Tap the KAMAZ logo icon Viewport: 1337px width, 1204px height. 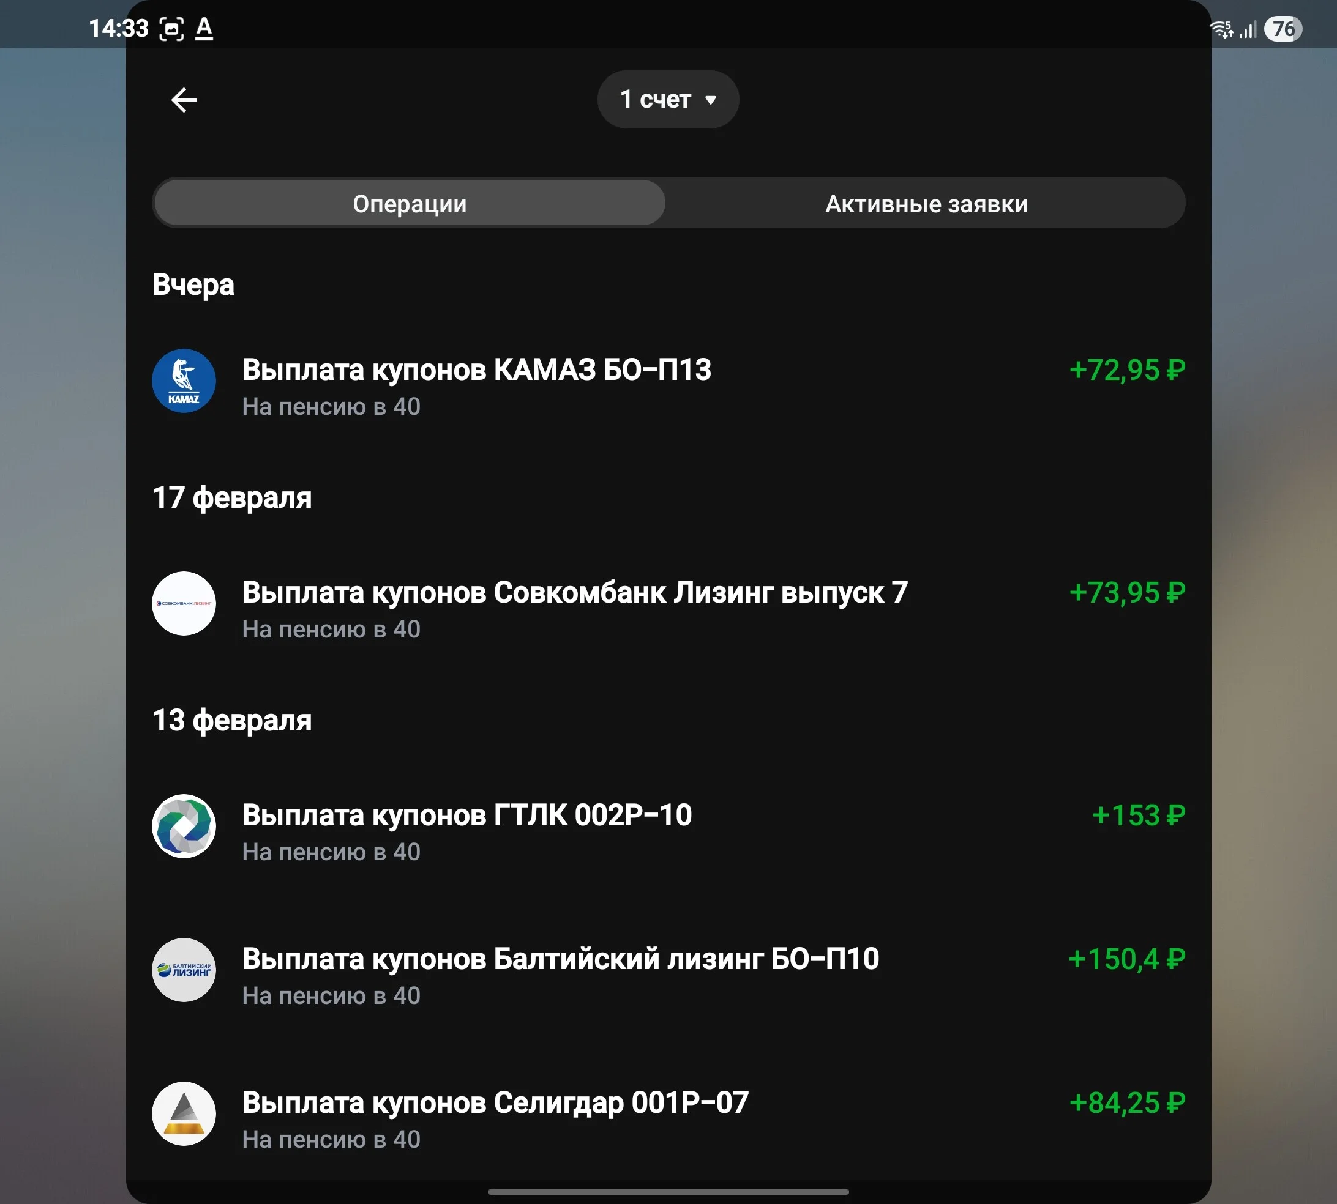click(184, 381)
